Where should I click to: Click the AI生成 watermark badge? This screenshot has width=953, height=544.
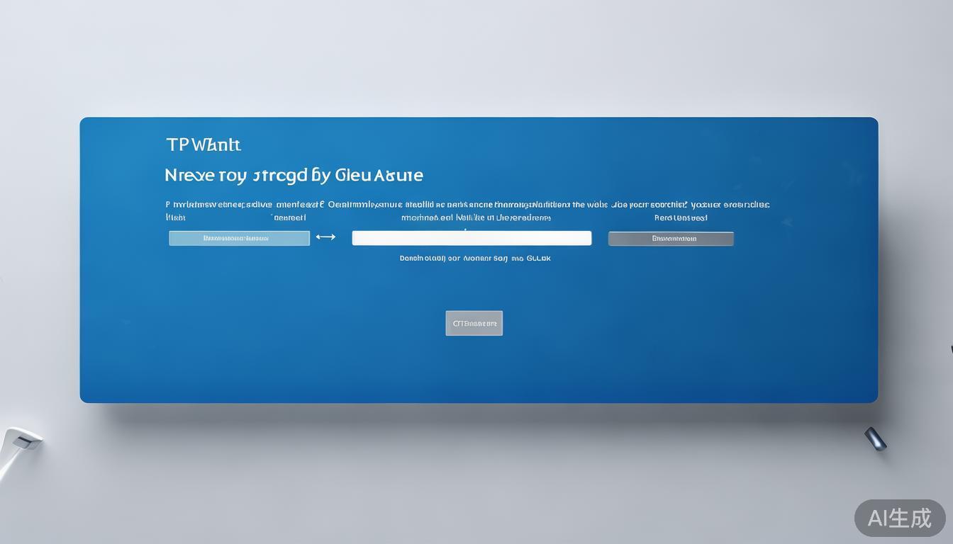coord(899,518)
